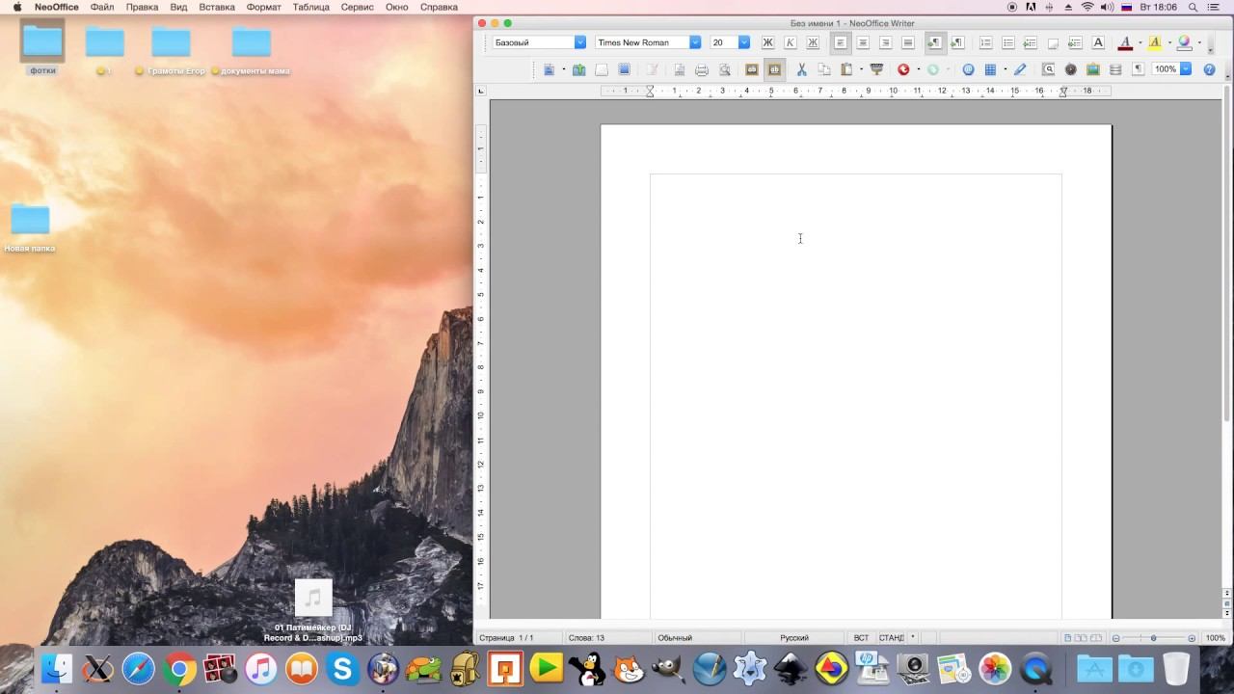Open the Gallery picture icon
1234x694 pixels.
click(x=1093, y=69)
